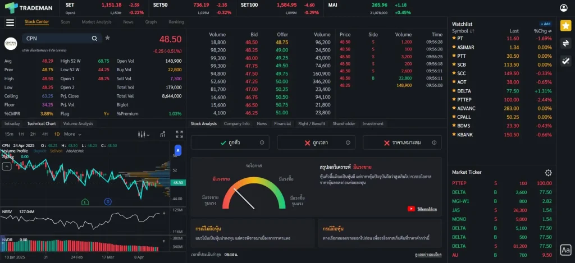Click the chart indicators icon
The image size is (575, 263).
pos(162,135)
